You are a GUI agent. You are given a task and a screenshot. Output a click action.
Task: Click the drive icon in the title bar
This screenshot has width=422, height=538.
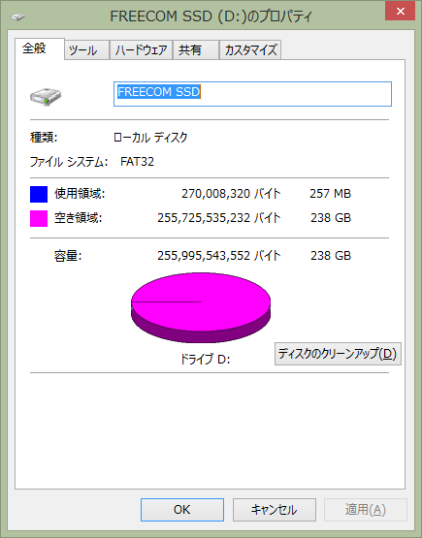click(17, 16)
